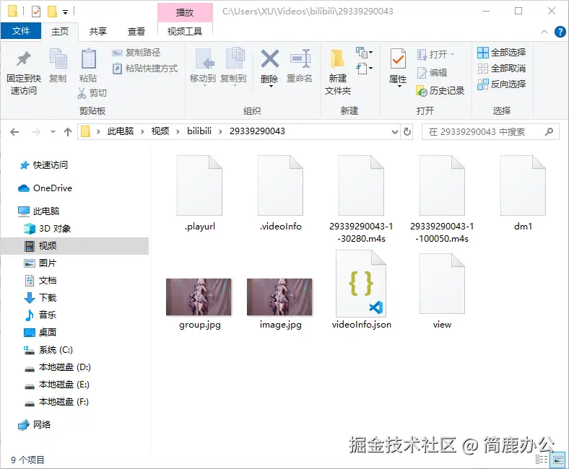
Task: Open the Easy access dropdown in ribbon
Action: coord(365,69)
